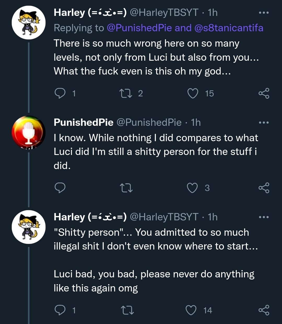Share PunishedPie's tweet
The height and width of the screenshot is (324, 282).
pos(264,188)
